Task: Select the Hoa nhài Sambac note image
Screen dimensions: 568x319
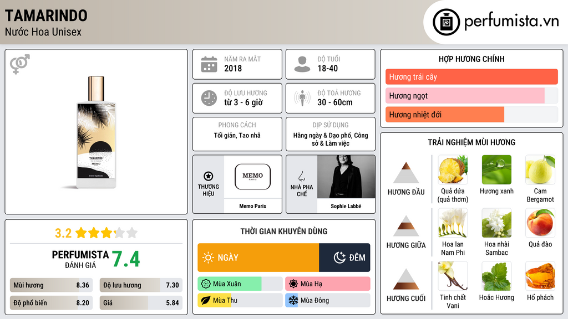Action: coord(496,223)
